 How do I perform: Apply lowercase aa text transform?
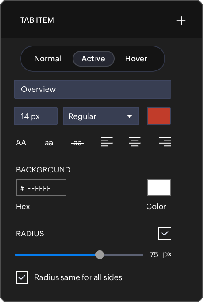point(49,143)
